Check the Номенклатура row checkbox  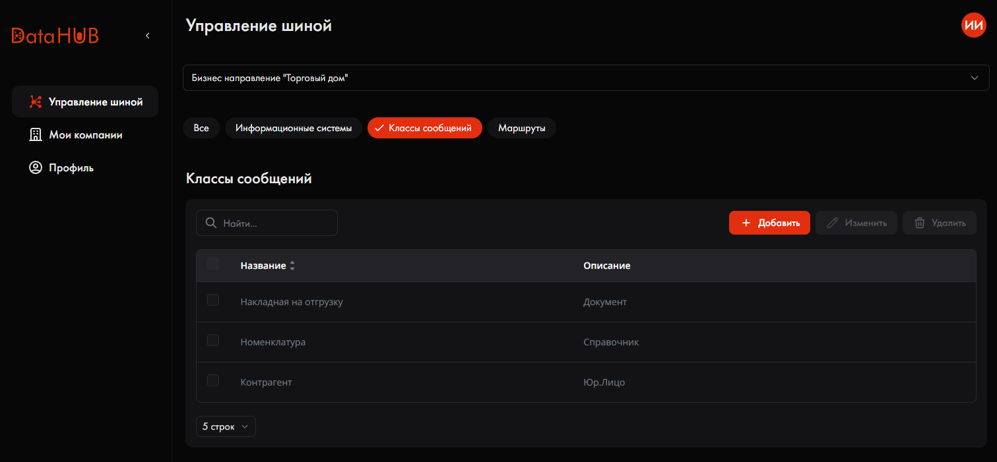point(213,340)
